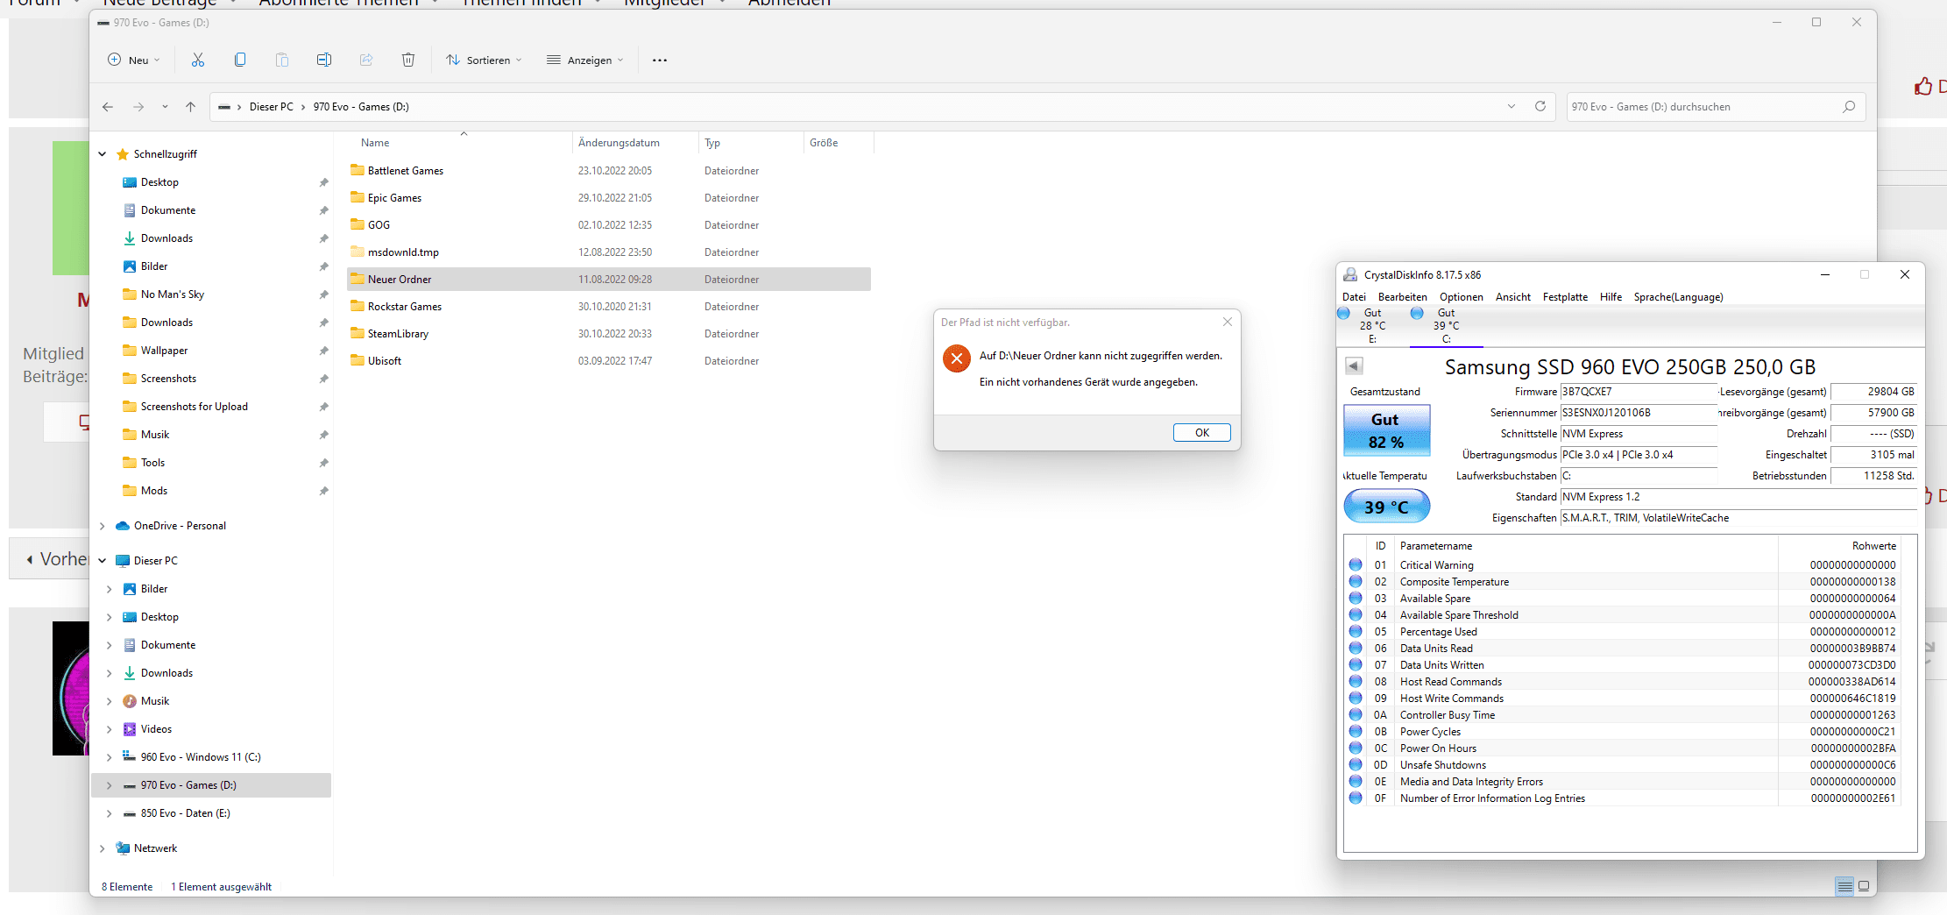1947x915 pixels.
Task: Select the E: drive status icon in CrystalDiskInfo
Action: (1343, 313)
